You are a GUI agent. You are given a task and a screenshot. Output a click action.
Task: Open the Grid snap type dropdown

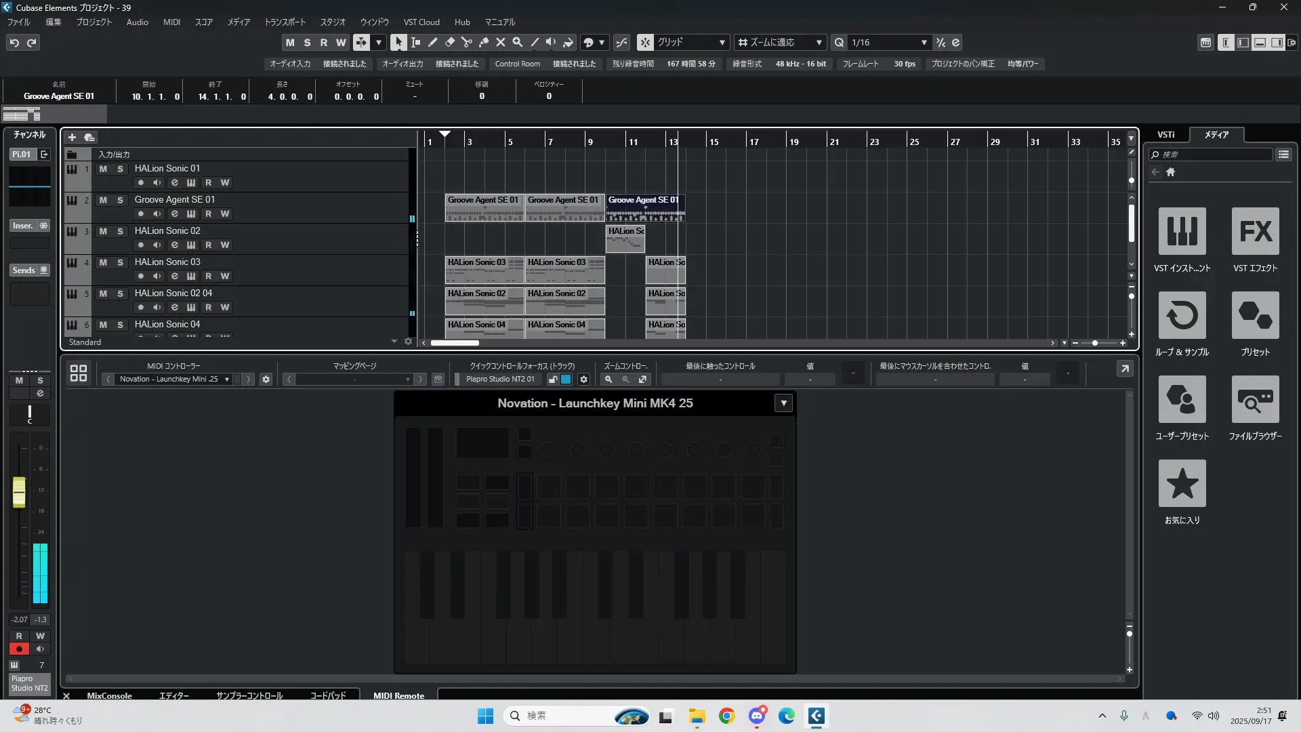(x=722, y=42)
